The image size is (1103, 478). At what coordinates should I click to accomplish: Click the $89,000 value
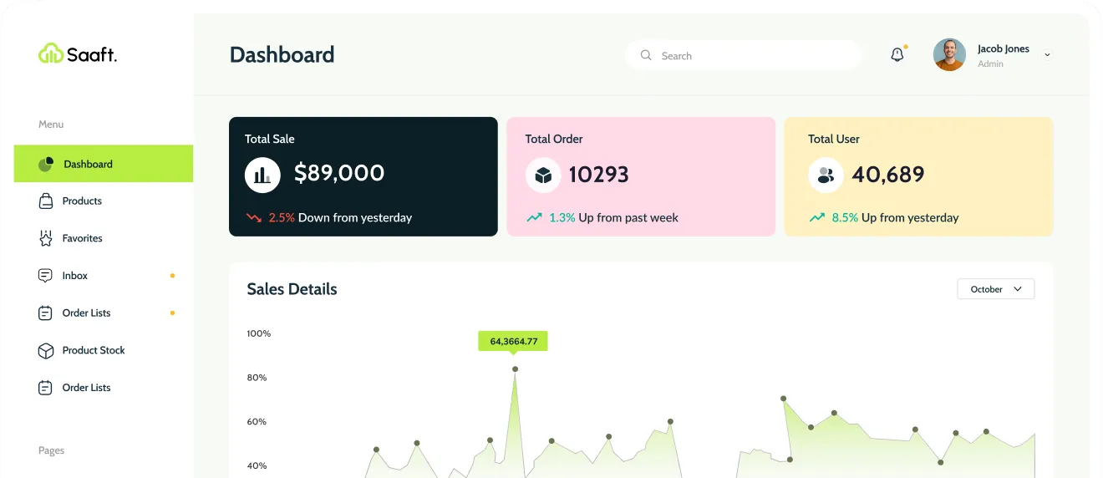[x=339, y=173]
